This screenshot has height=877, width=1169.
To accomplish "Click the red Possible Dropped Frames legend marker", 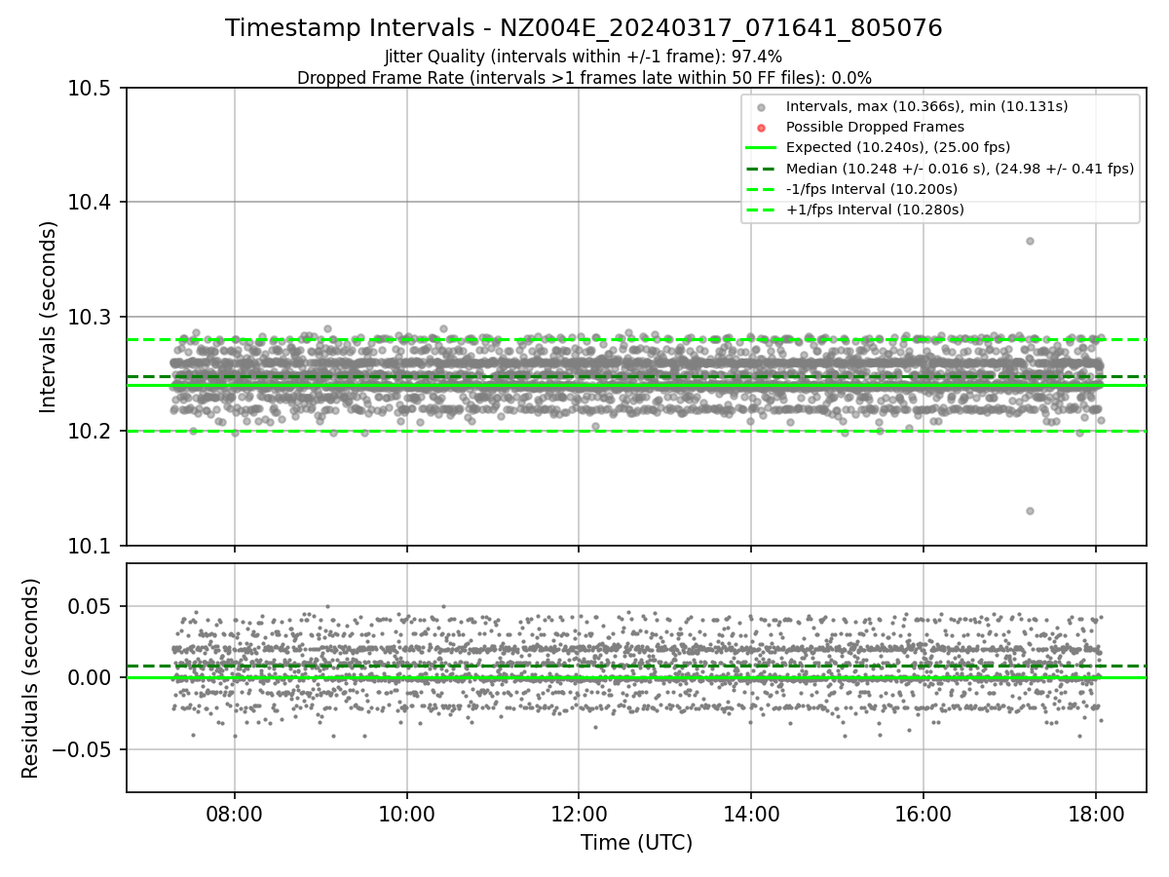I will click(762, 128).
